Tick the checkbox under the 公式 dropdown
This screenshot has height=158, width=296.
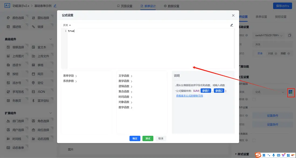[254, 99]
